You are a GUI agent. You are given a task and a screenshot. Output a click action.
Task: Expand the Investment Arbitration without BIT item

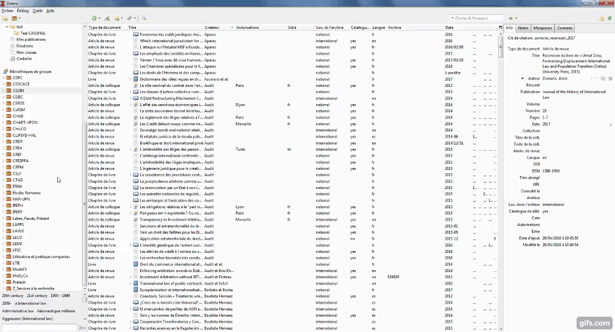[x=130, y=277]
